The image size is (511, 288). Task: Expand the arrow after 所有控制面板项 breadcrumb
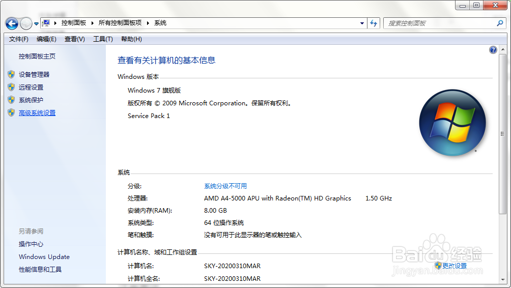pos(148,23)
